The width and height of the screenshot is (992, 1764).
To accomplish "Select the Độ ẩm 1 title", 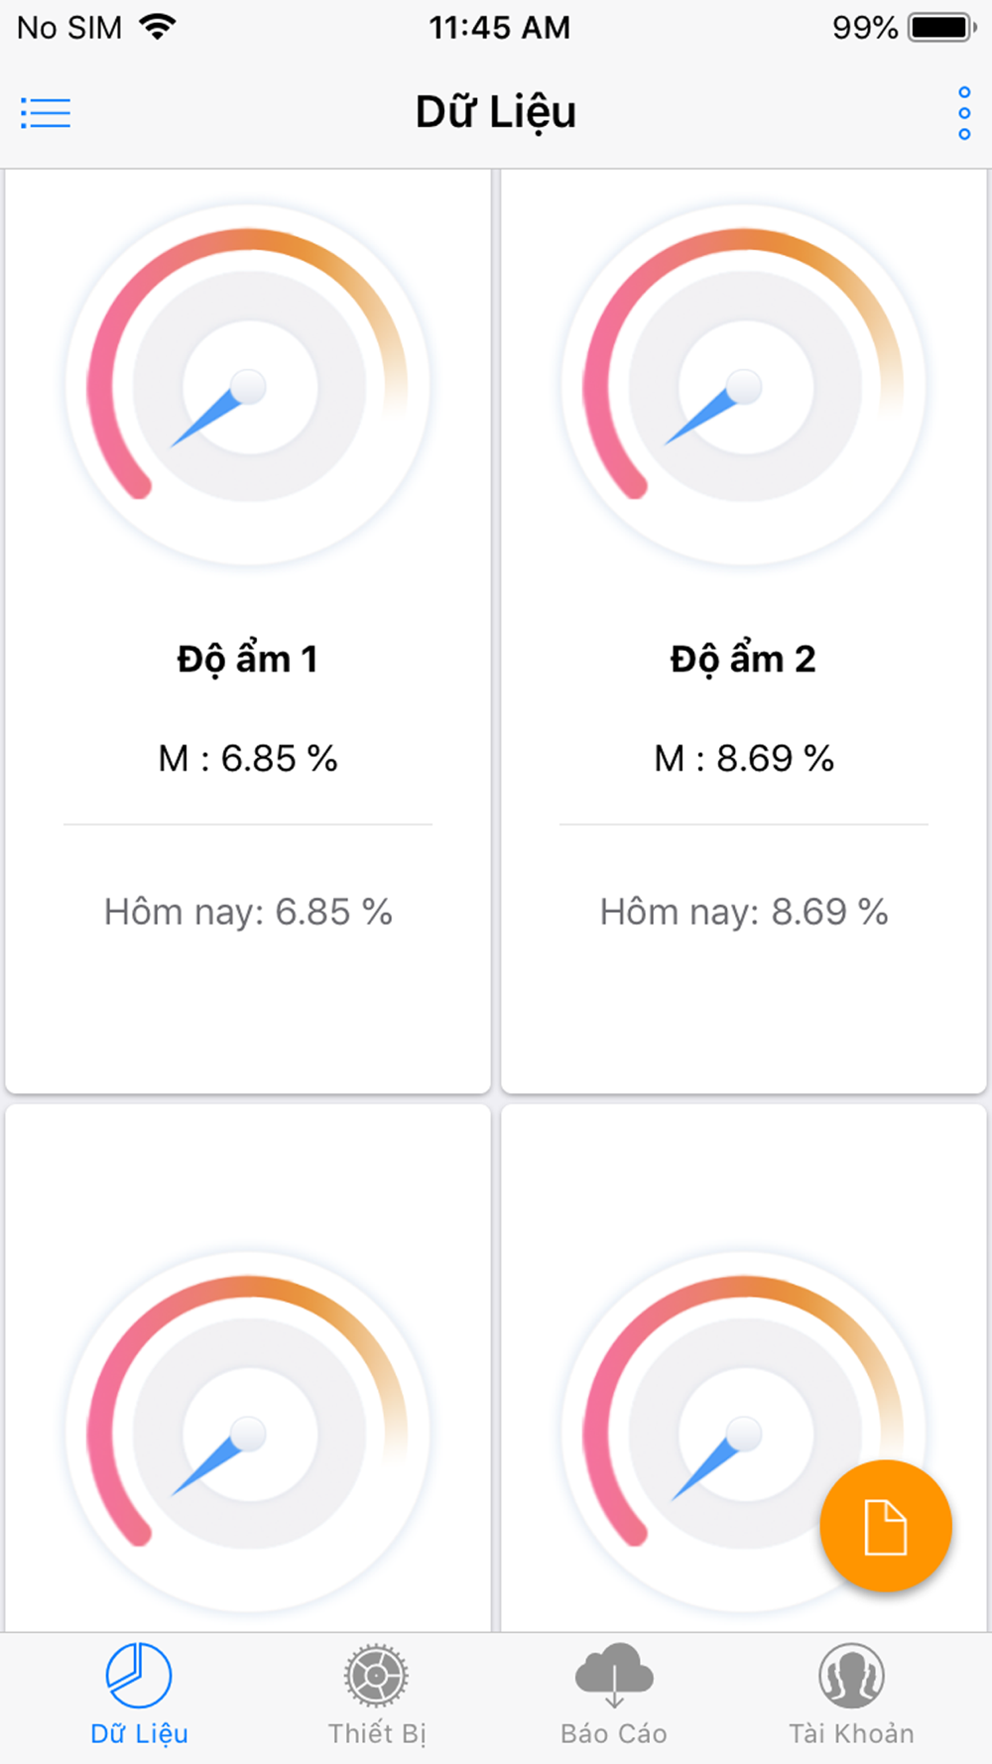I will [x=248, y=660].
